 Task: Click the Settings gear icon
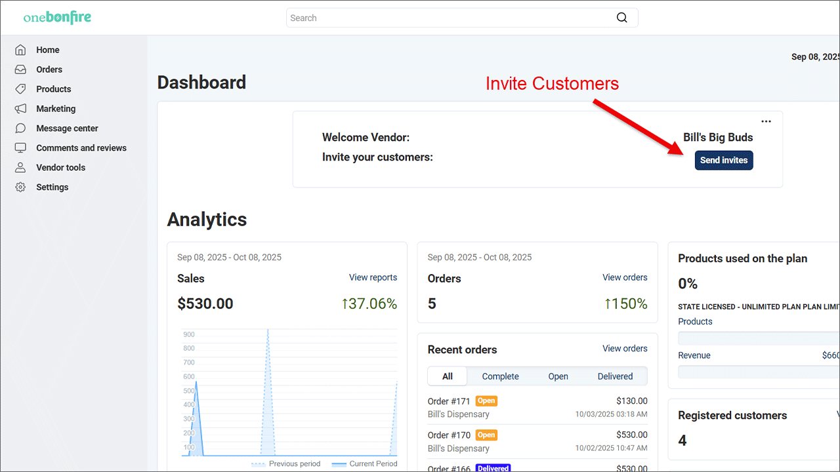click(x=21, y=187)
